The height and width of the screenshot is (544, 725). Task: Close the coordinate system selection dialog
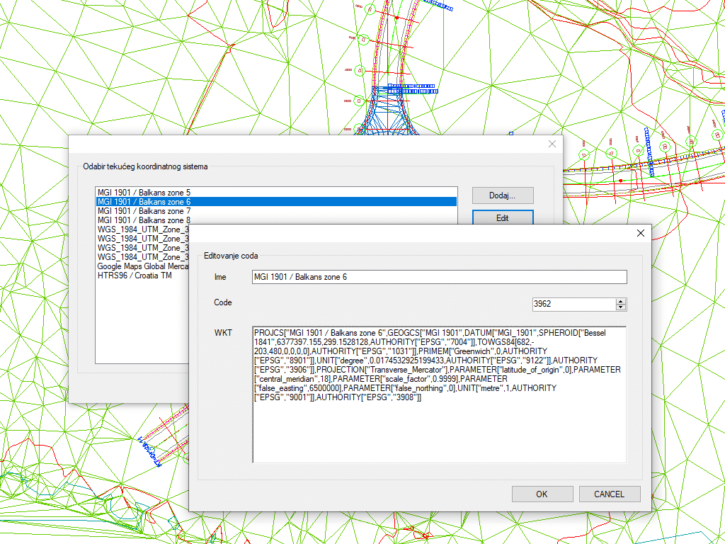(x=552, y=144)
